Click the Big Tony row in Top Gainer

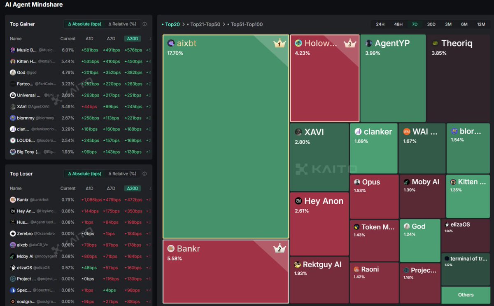pyautogui.click(x=79, y=152)
